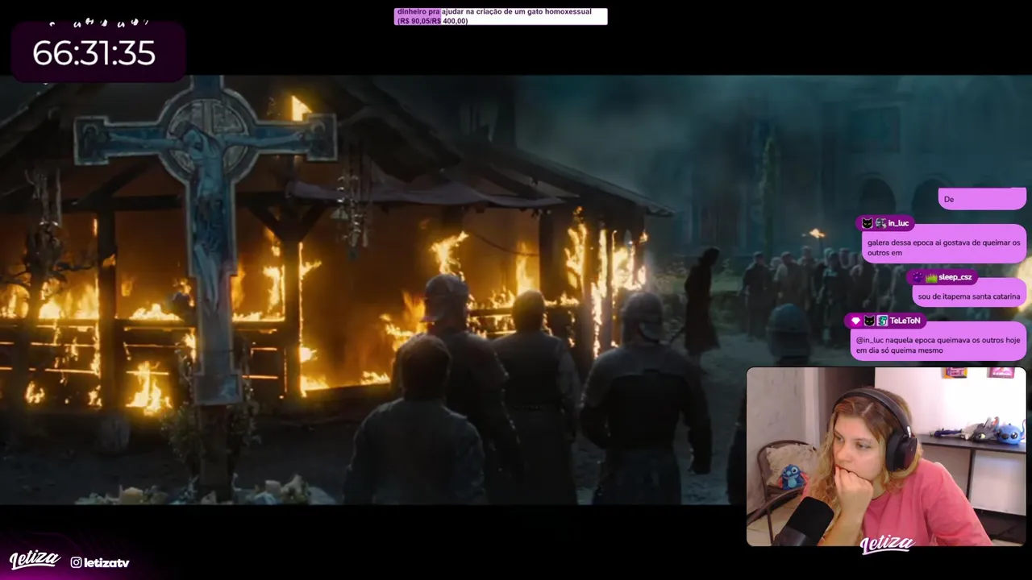Click the white diamond badge beside TeLeToN

point(855,321)
